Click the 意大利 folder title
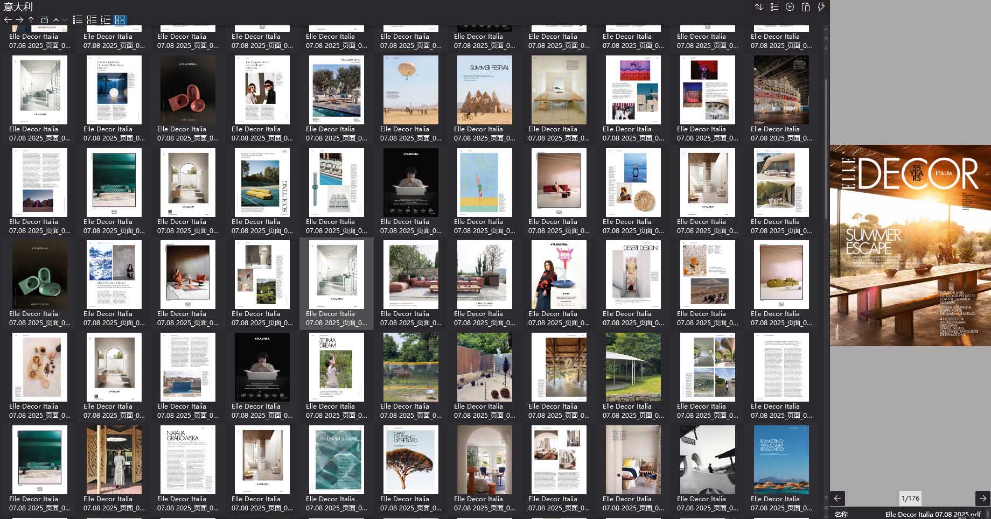The image size is (991, 519). click(x=18, y=6)
